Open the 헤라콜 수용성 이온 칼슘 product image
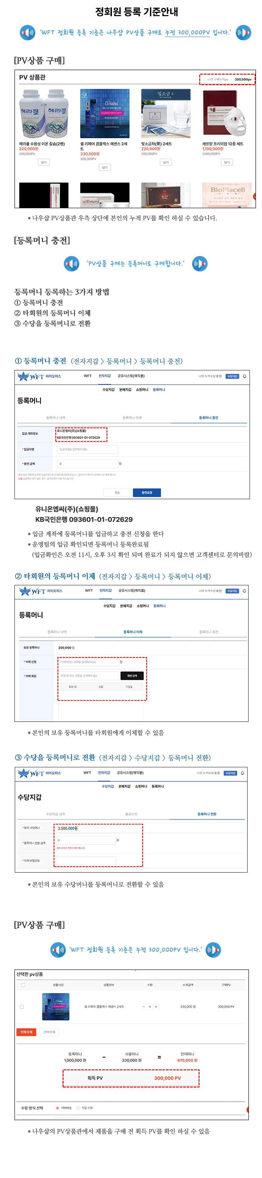 (43, 114)
